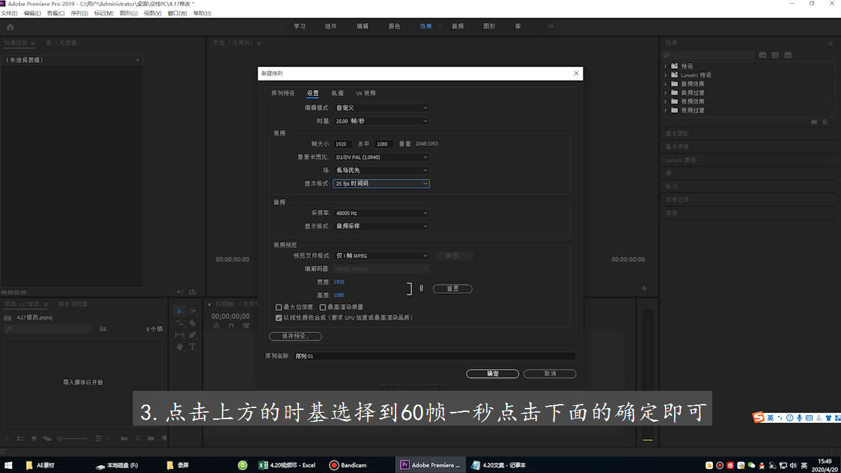Switch to 轨道 tab in dialog
The image size is (841, 473).
(x=337, y=93)
